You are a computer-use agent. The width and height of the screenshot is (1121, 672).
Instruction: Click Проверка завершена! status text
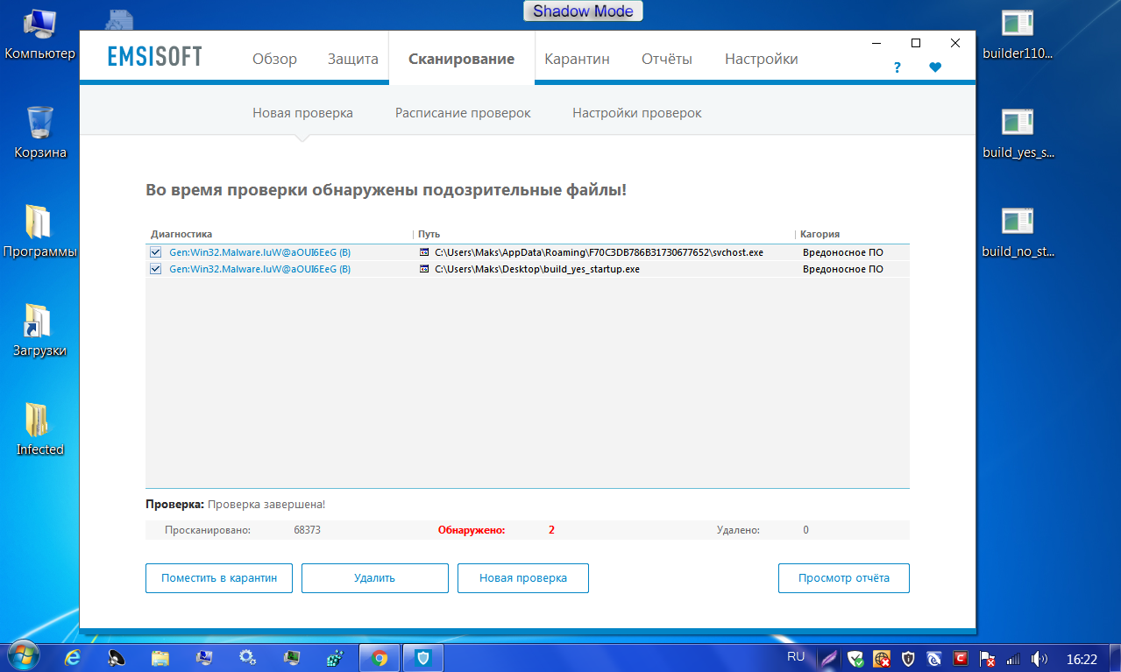pyautogui.click(x=266, y=505)
